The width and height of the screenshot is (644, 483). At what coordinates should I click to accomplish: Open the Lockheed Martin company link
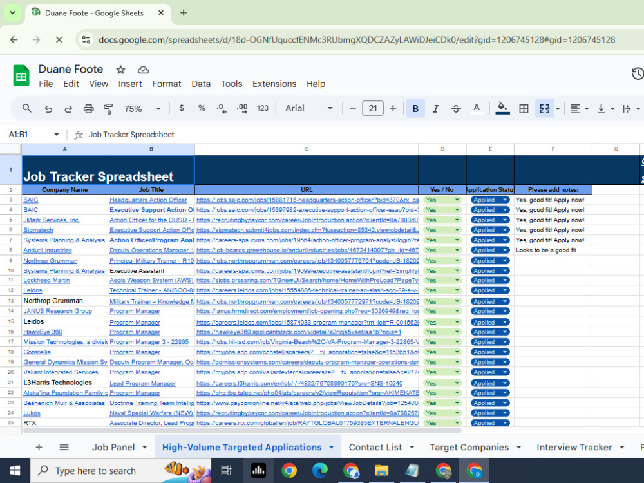pyautogui.click(x=46, y=280)
